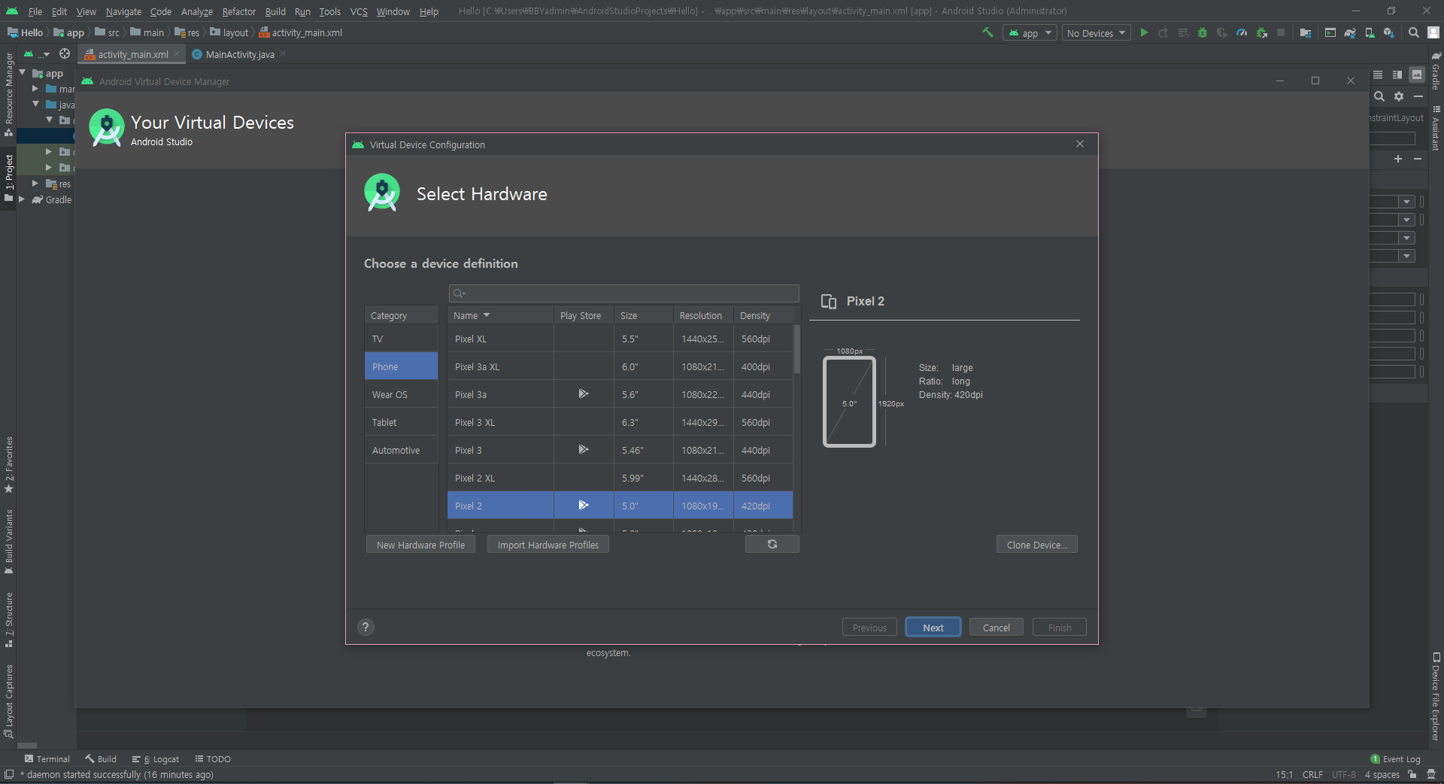Viewport: 1444px width, 784px height.
Task: Click the Name column sort arrow
Action: (x=487, y=315)
